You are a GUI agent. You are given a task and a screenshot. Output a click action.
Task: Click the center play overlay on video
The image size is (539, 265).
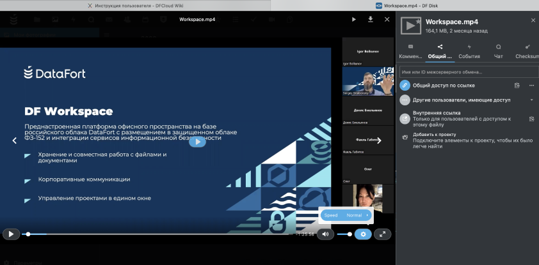[197, 142]
